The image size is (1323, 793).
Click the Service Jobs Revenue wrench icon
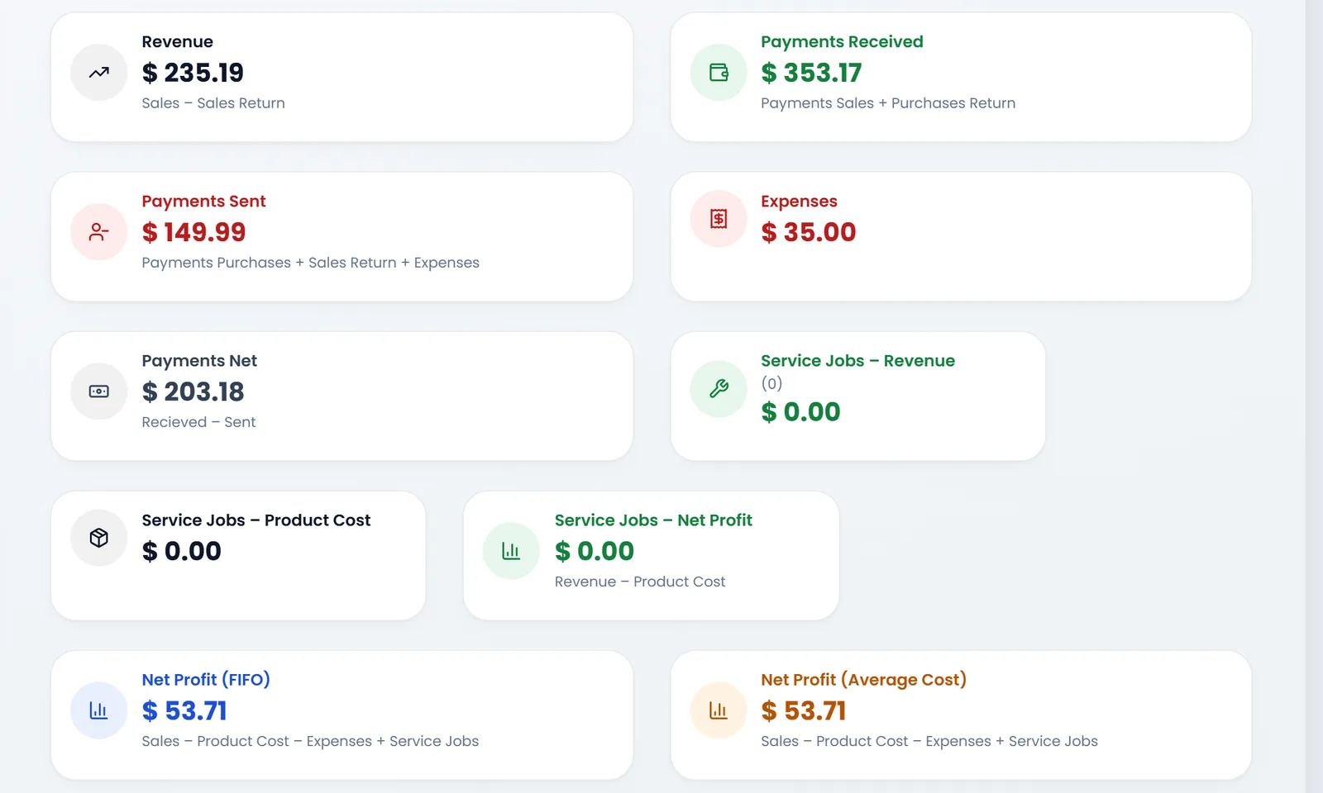coord(719,389)
